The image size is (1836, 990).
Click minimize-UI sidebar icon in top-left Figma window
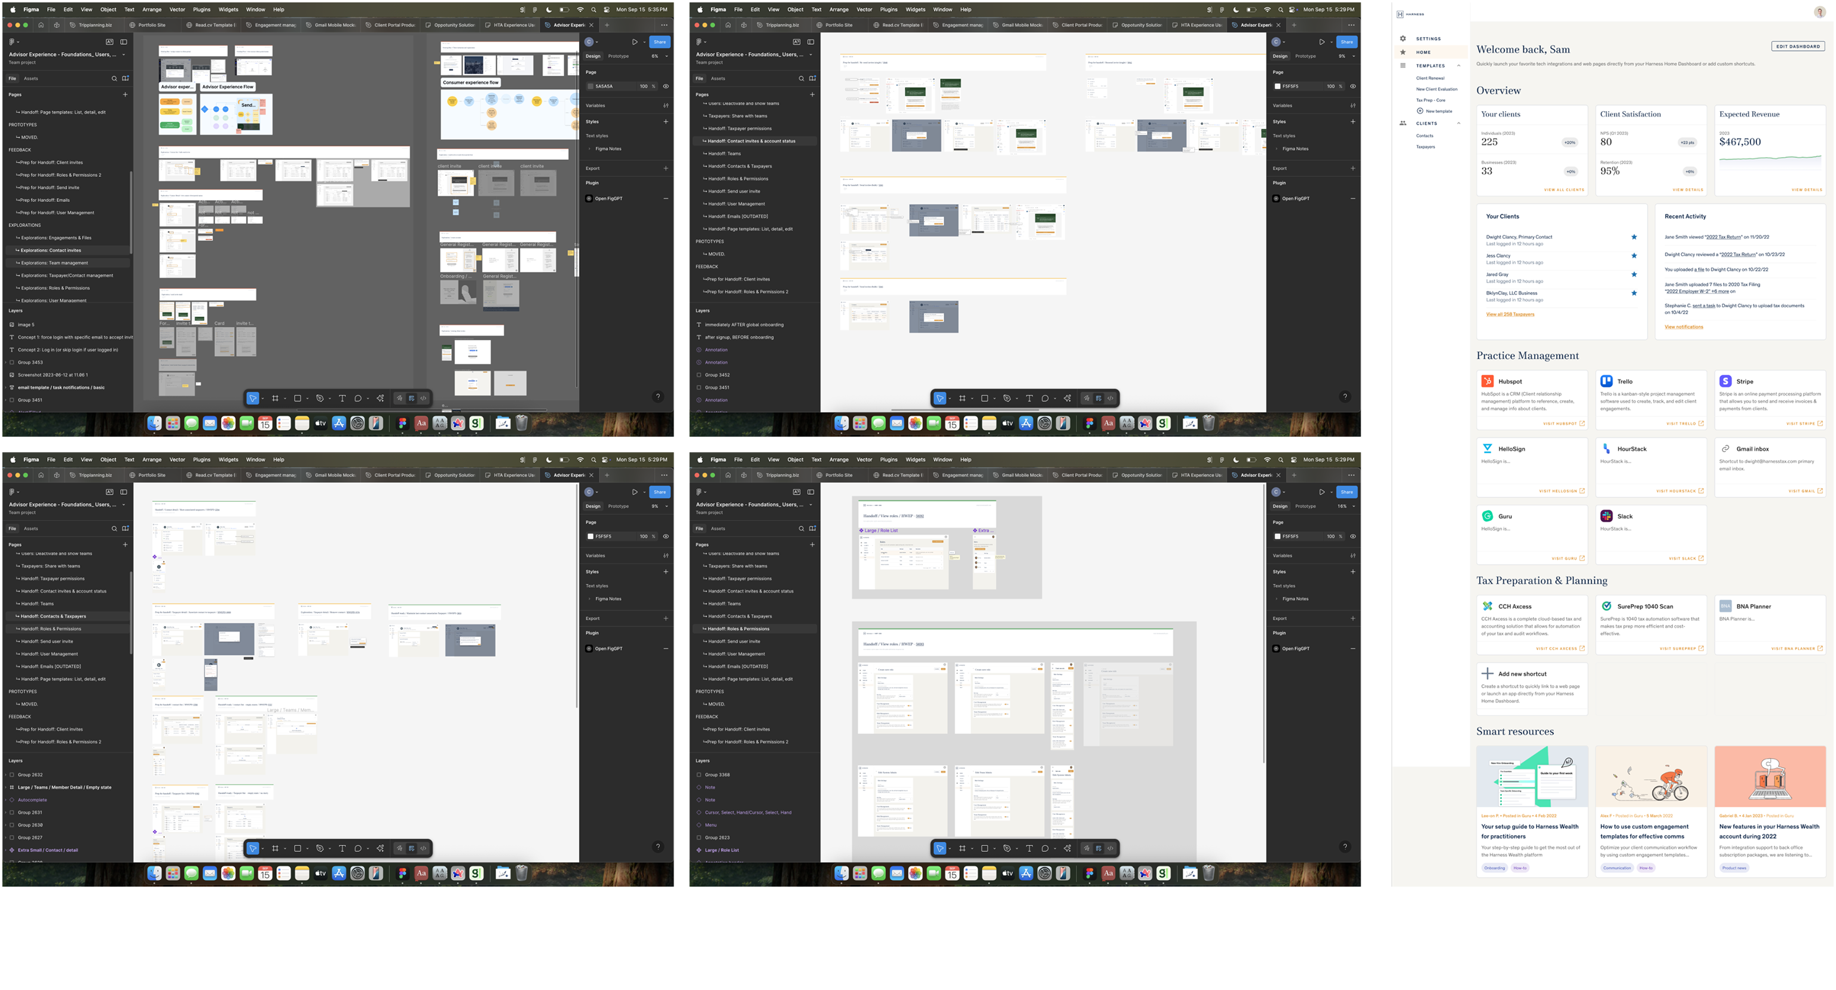coord(124,42)
